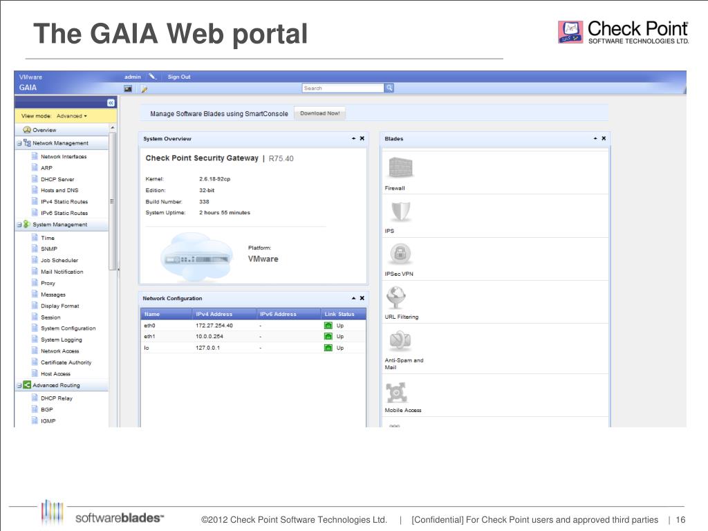Sort by the Name column header

166,314
